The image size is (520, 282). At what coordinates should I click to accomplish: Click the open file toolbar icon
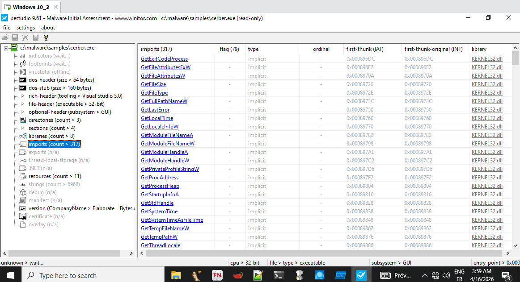pos(5,38)
